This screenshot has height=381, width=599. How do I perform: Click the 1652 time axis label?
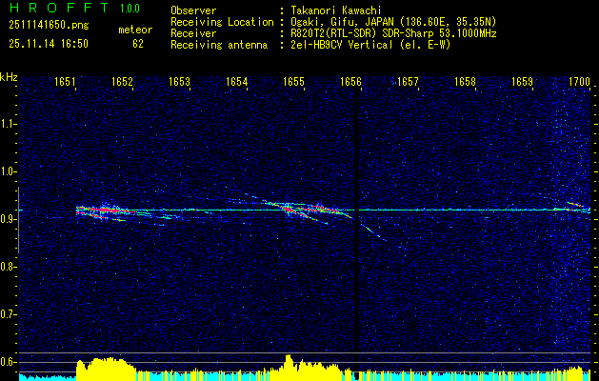click(x=122, y=82)
